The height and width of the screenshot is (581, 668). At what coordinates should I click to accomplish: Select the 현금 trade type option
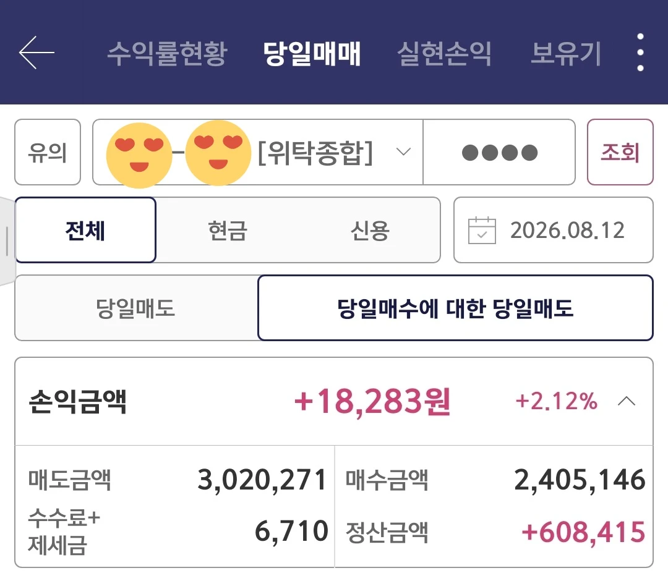point(228,231)
